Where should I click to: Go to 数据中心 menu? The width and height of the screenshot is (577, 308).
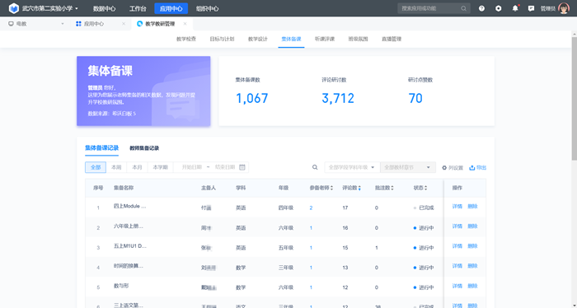104,8
